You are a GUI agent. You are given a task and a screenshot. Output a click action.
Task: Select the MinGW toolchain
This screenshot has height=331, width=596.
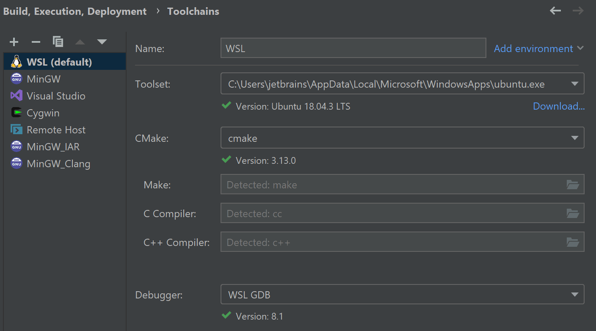65,79
